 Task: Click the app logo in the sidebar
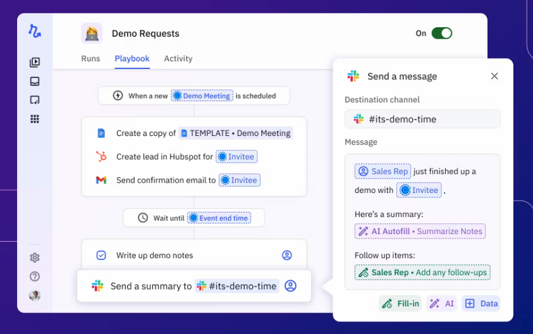(34, 30)
